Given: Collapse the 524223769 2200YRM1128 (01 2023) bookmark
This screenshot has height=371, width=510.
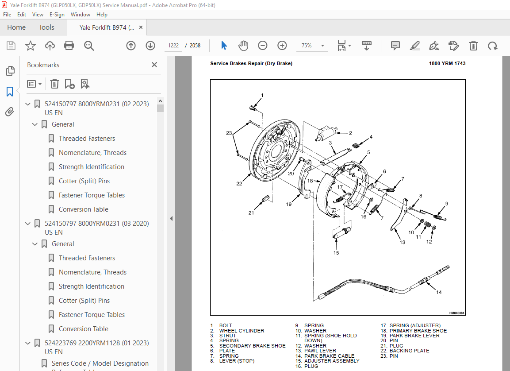Looking at the screenshot, I should point(28,343).
